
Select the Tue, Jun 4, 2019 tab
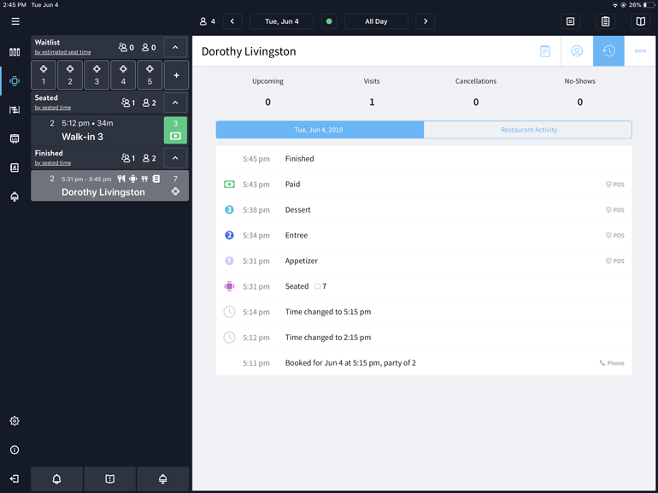[320, 130]
